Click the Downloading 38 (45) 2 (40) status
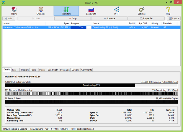 105,28
